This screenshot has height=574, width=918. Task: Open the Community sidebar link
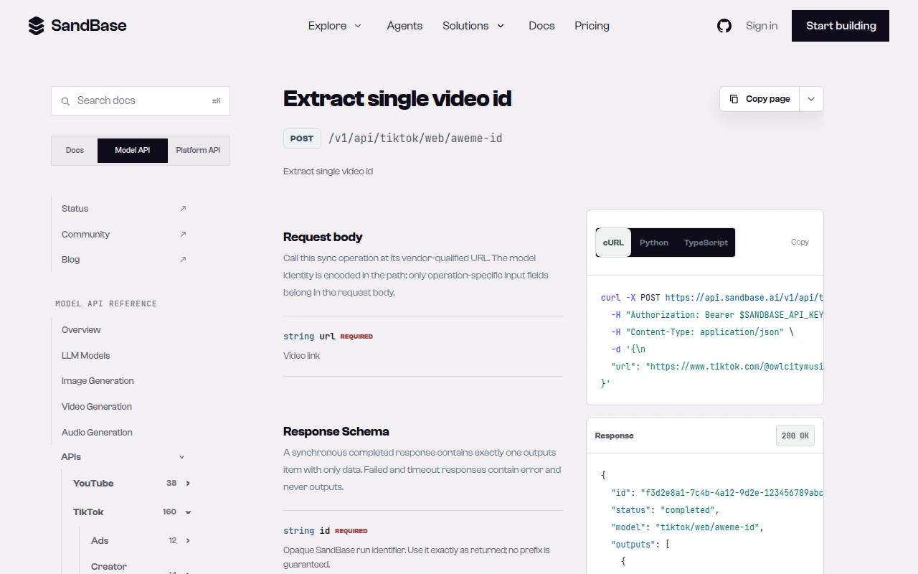pos(85,235)
